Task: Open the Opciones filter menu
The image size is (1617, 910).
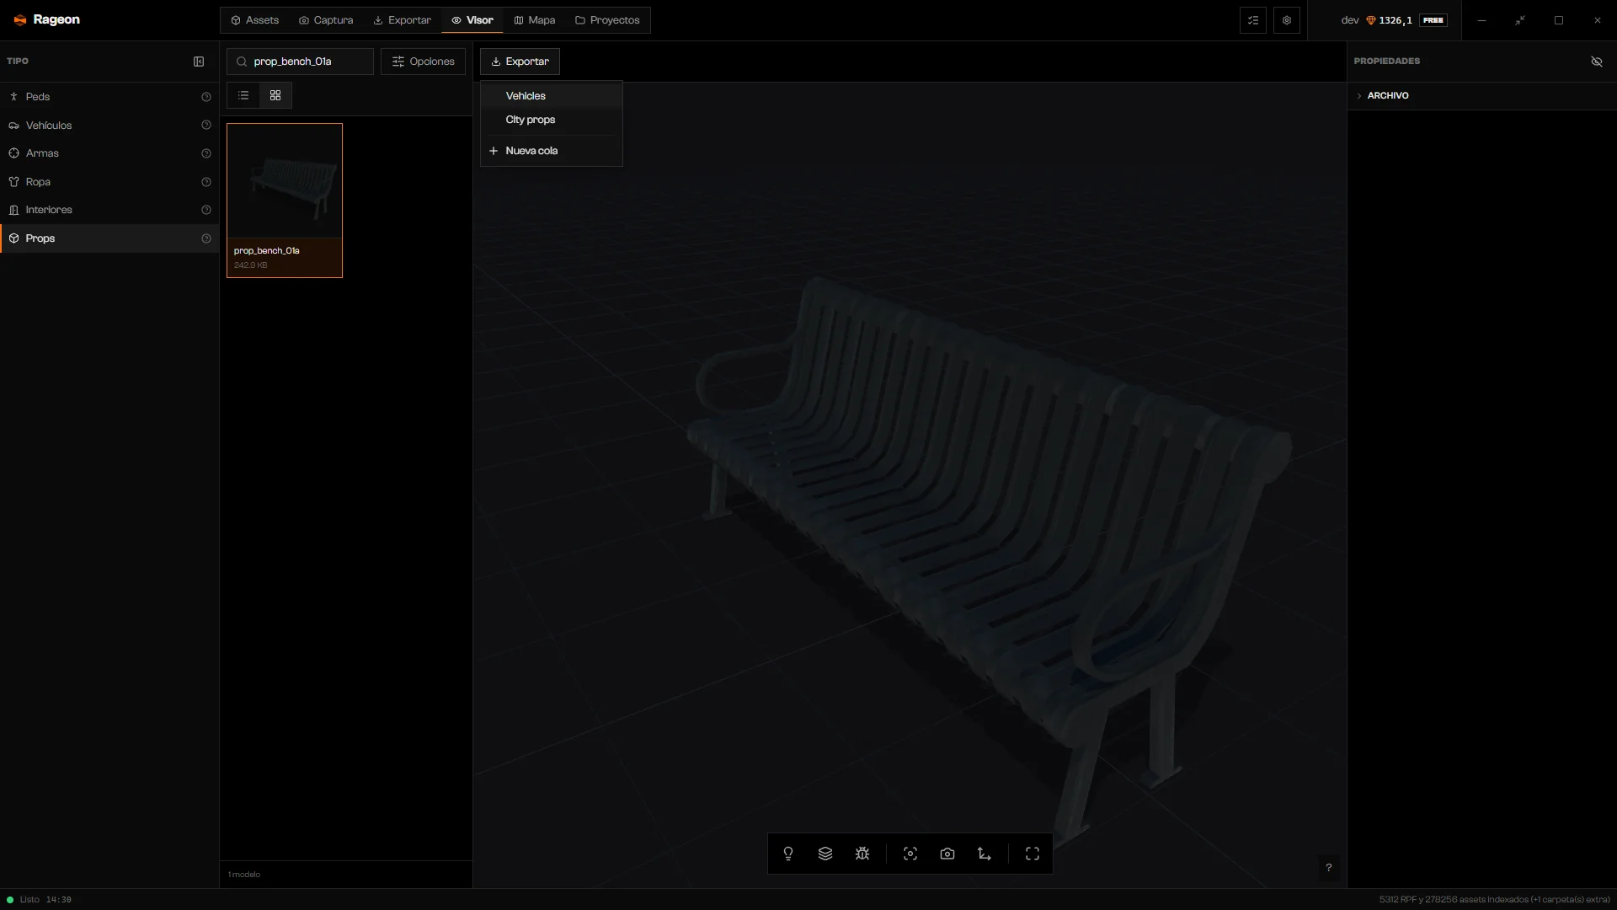Action: coord(423,62)
